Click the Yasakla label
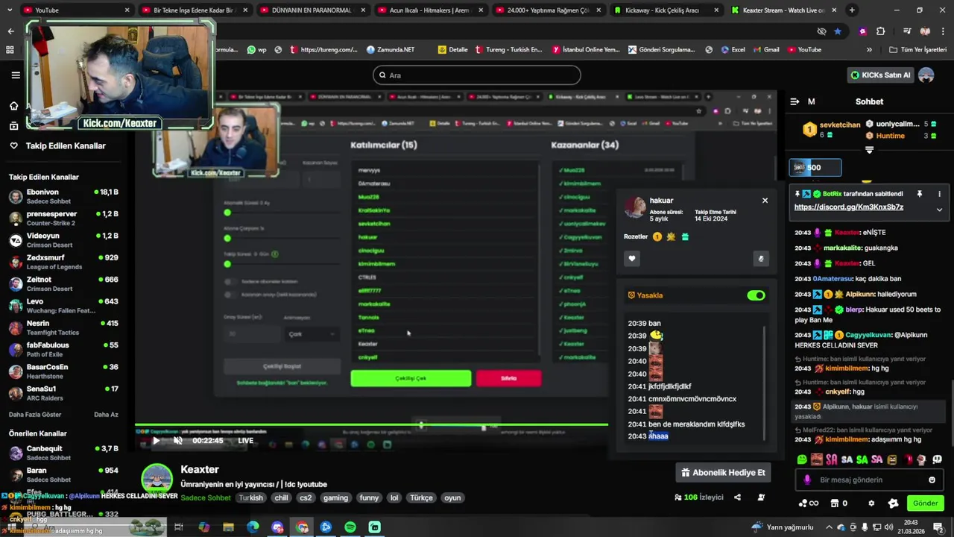This screenshot has height=537, width=954. [649, 295]
